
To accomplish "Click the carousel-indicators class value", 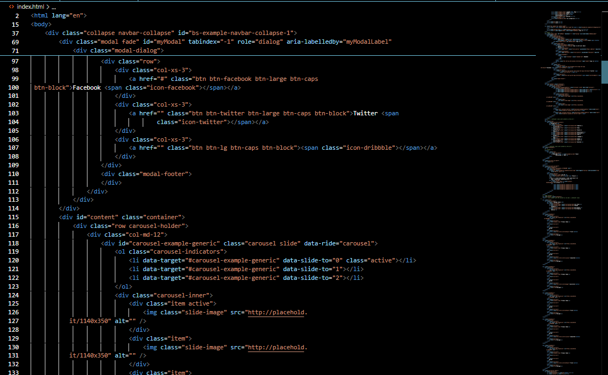I will tap(180, 251).
